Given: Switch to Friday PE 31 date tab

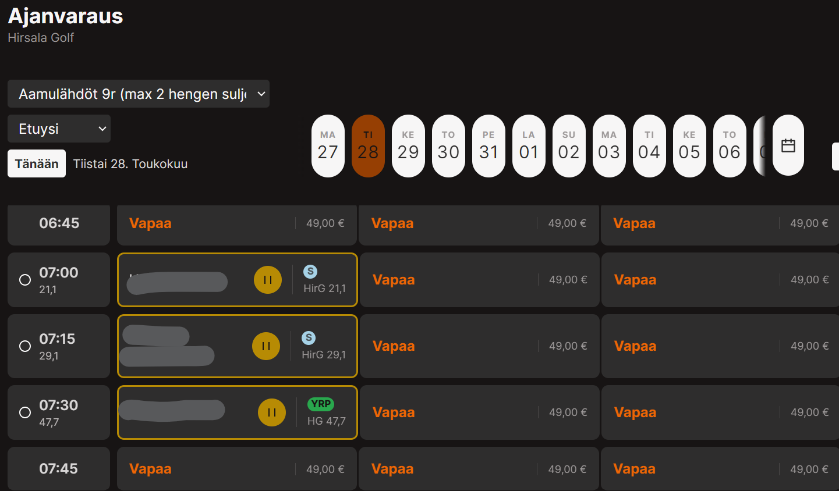Looking at the screenshot, I should (488, 145).
